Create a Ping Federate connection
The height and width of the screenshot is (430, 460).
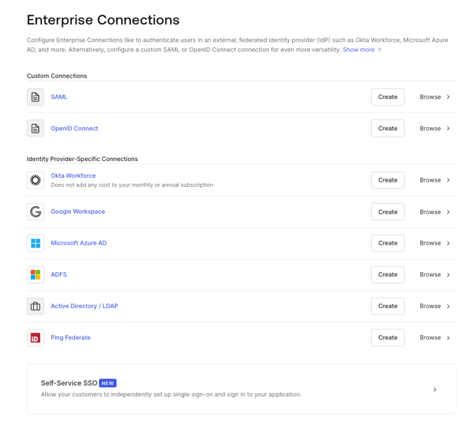(387, 337)
